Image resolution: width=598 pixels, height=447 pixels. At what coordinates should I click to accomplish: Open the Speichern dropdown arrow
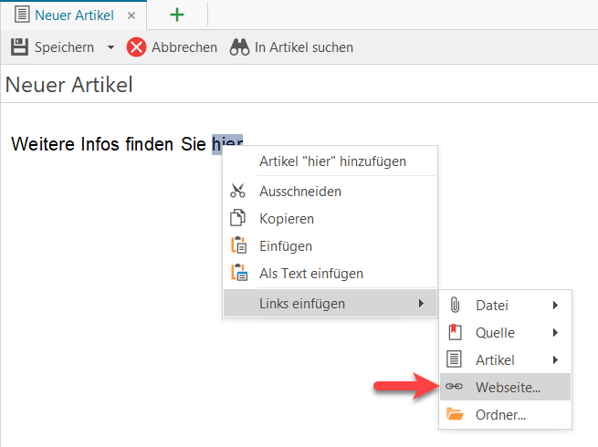110,47
